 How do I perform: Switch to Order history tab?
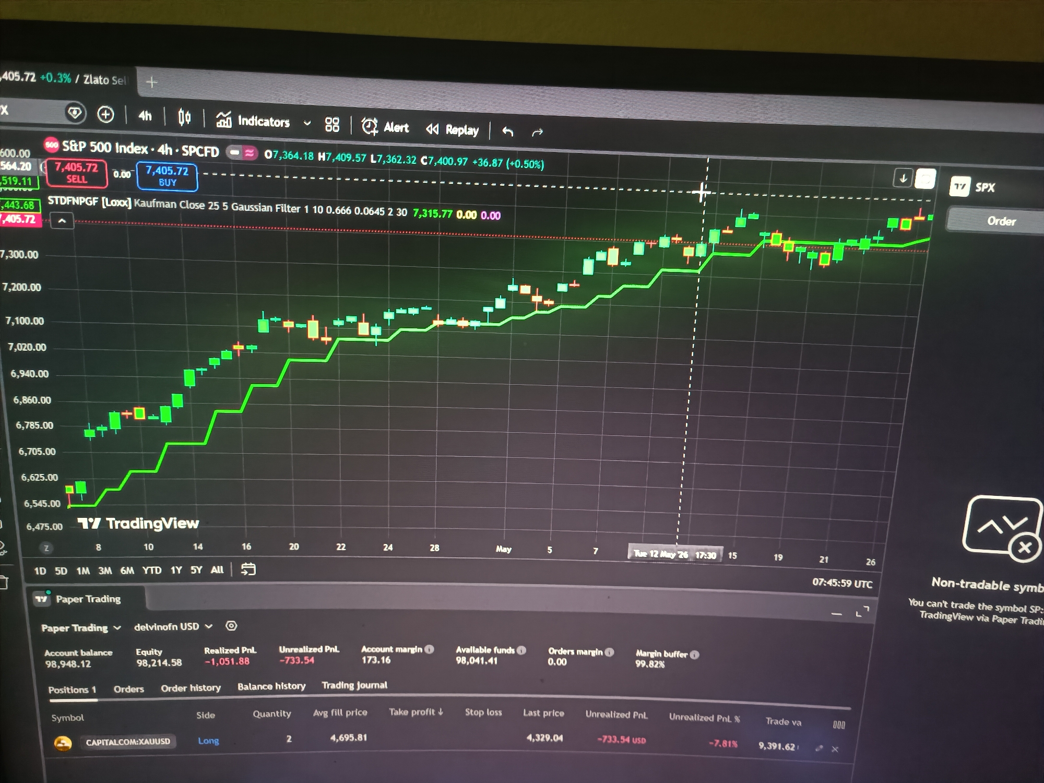tap(191, 688)
